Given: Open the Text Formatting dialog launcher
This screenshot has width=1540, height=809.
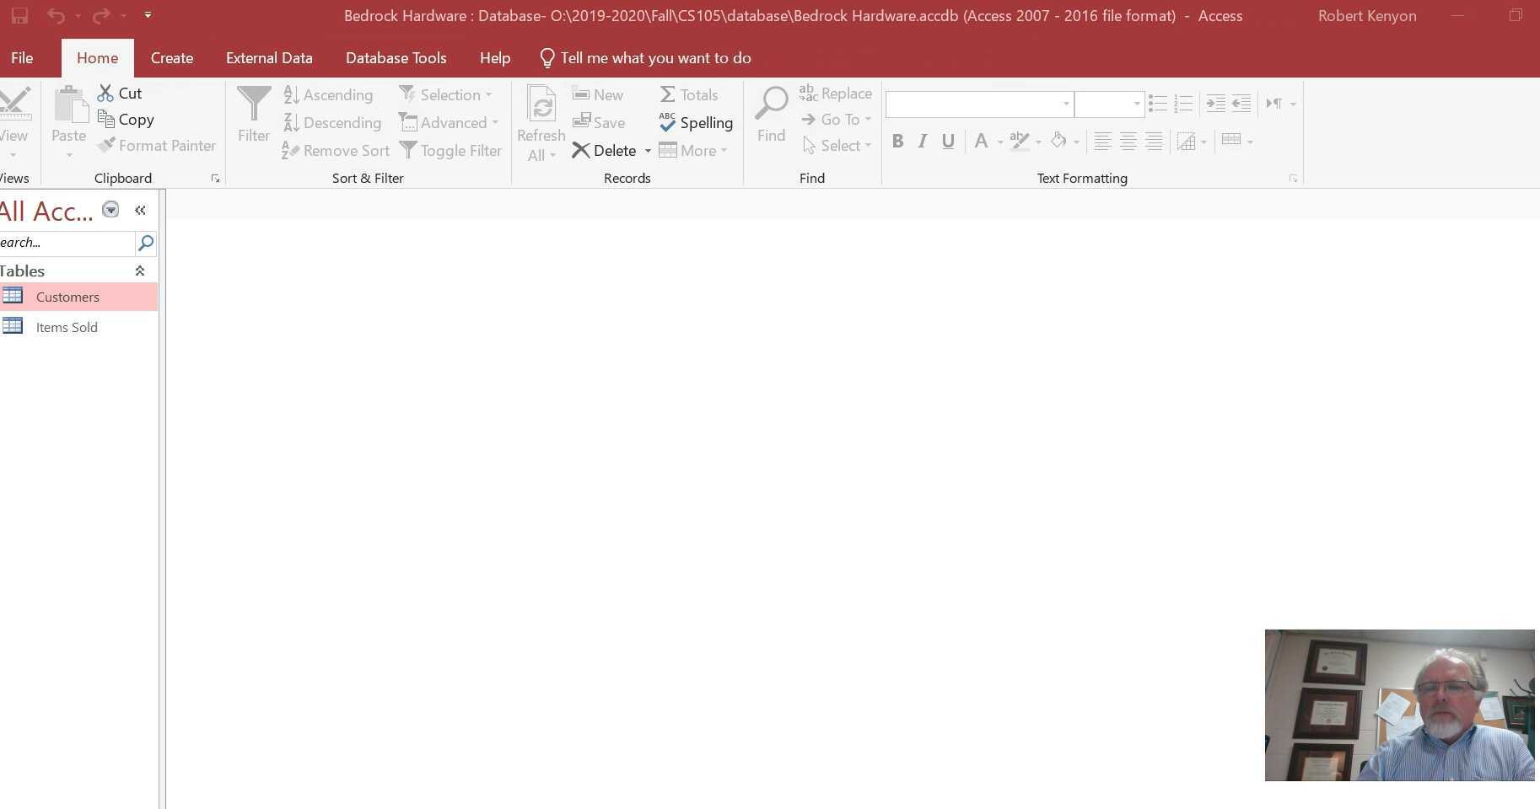Looking at the screenshot, I should pos(1293,179).
